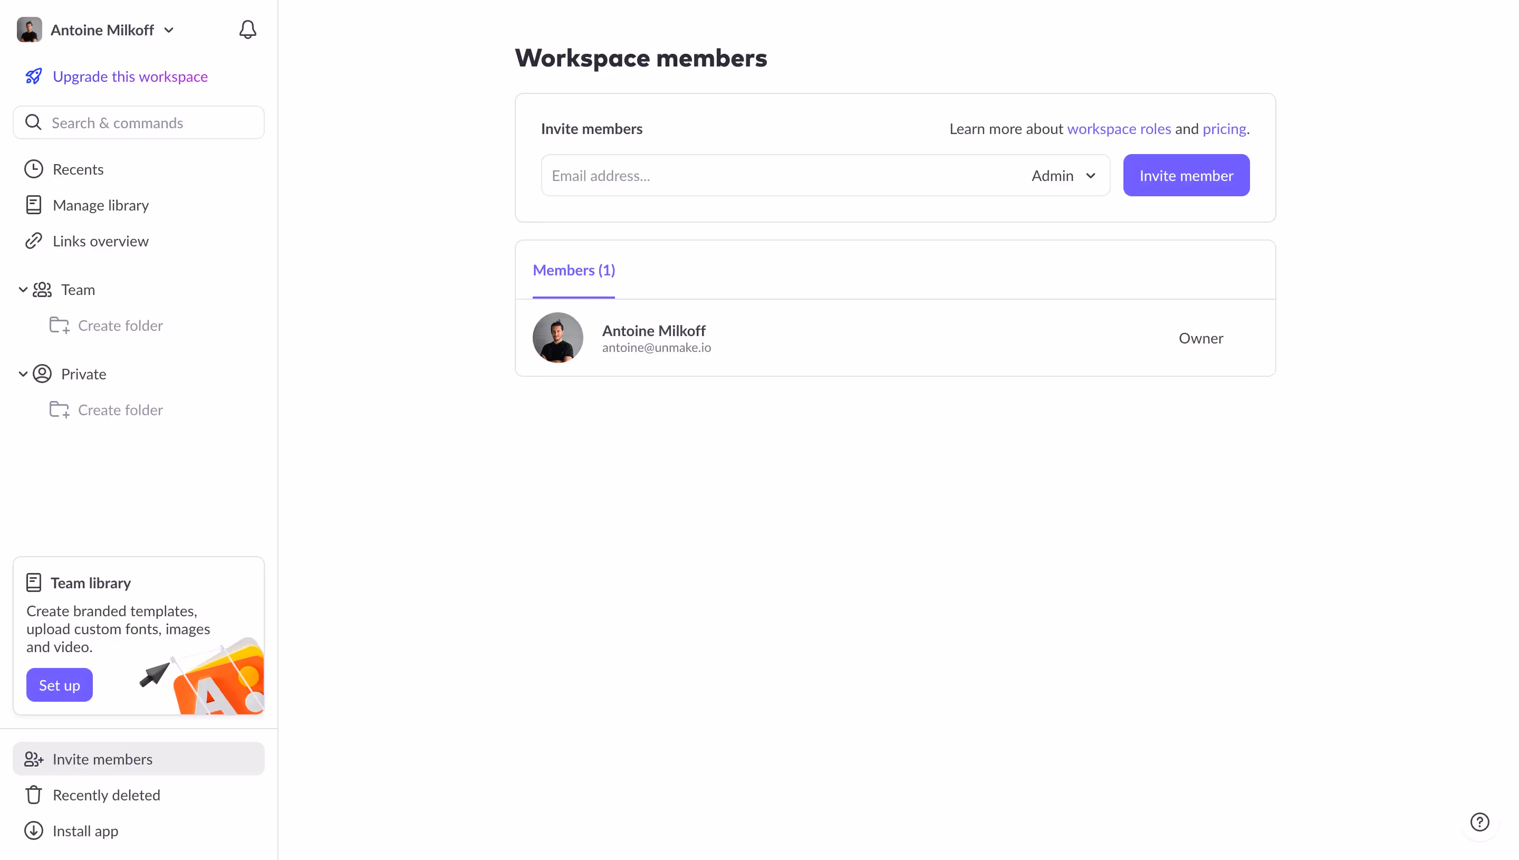Click the Invite member button
This screenshot has width=1519, height=860.
(x=1186, y=175)
